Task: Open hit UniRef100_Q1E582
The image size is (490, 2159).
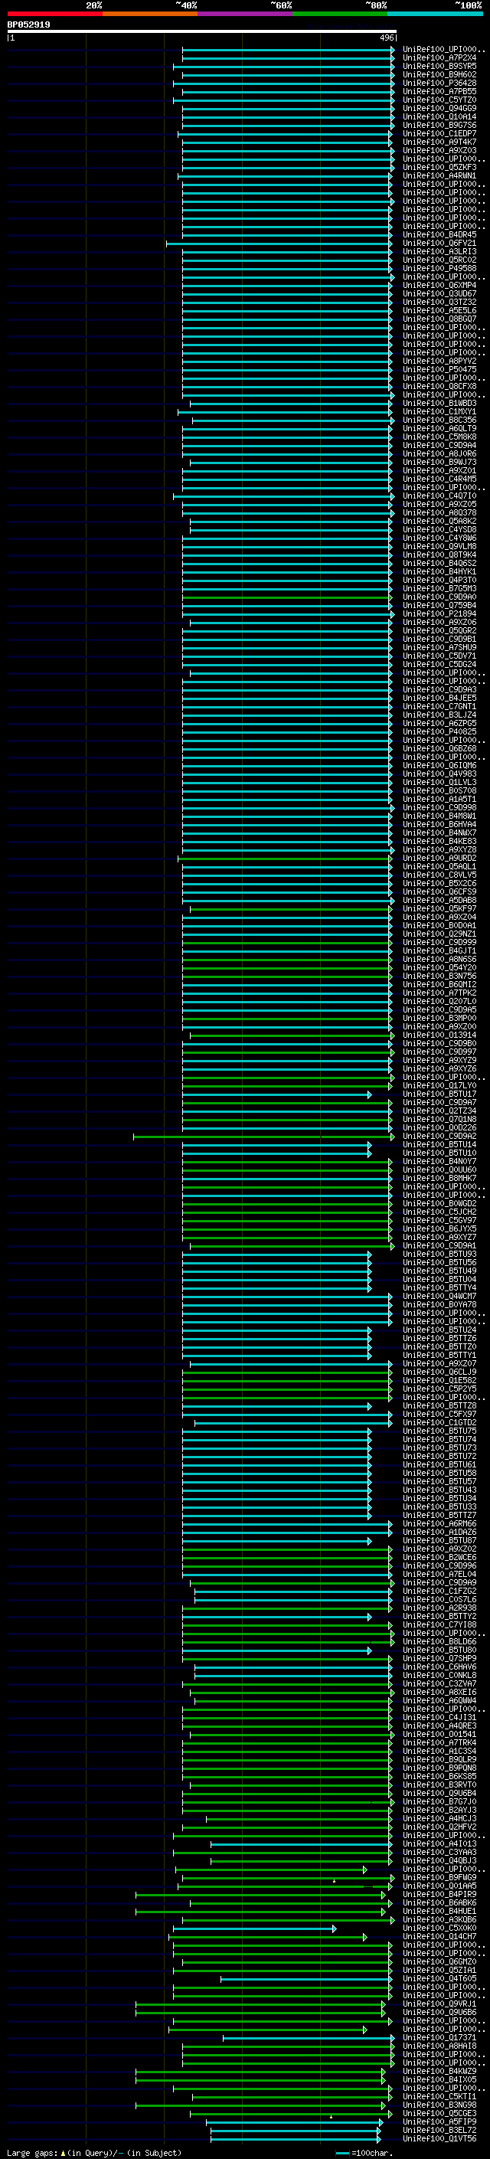Action: click(439, 1380)
